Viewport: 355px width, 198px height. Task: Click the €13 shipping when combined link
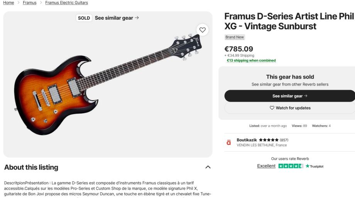click(x=251, y=60)
